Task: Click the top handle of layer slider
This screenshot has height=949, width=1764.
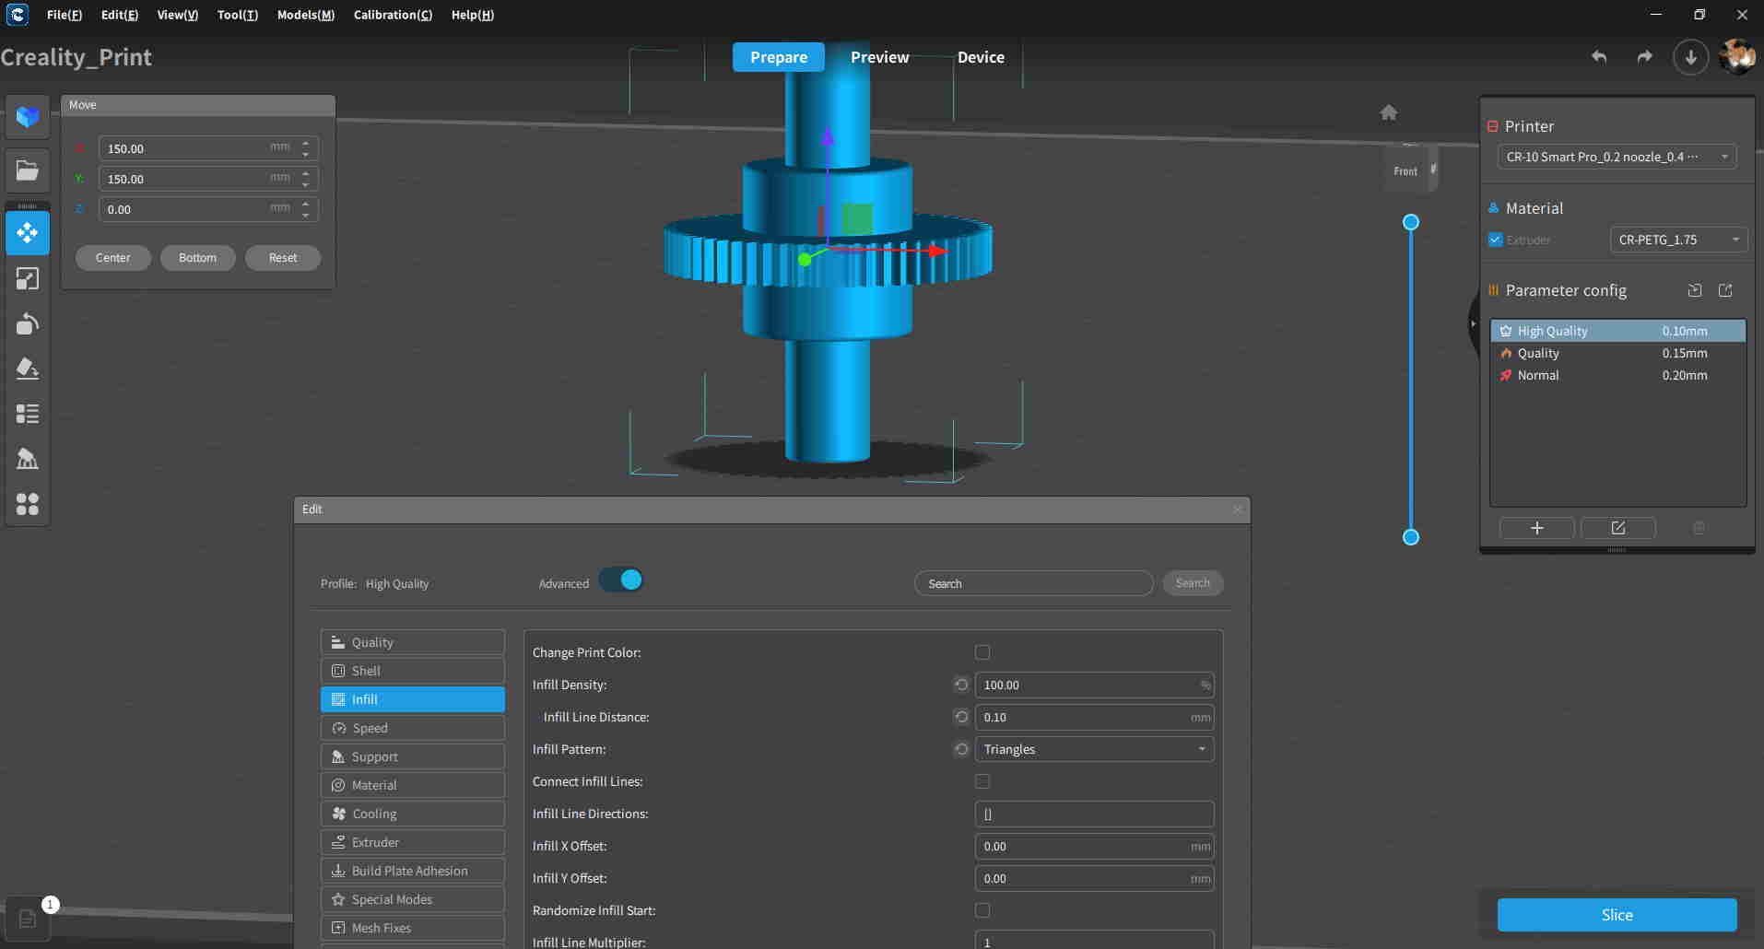Action: click(1410, 222)
